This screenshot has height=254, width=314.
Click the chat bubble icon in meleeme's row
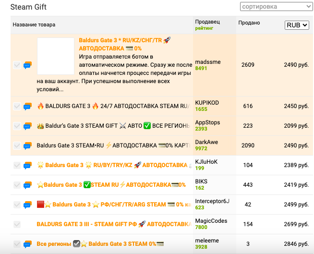point(27,244)
